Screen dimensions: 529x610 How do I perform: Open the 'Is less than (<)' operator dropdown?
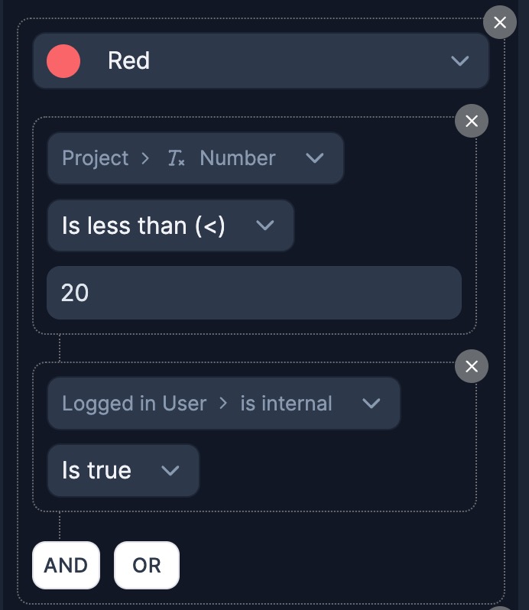click(x=144, y=226)
